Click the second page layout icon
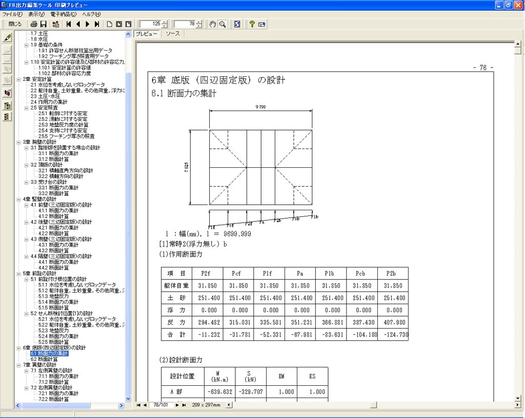Viewport: 525px width, 418px height. click(119, 24)
